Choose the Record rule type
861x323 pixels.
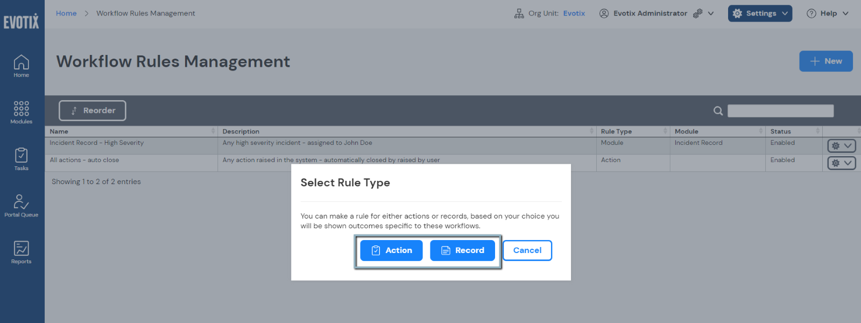tap(462, 250)
